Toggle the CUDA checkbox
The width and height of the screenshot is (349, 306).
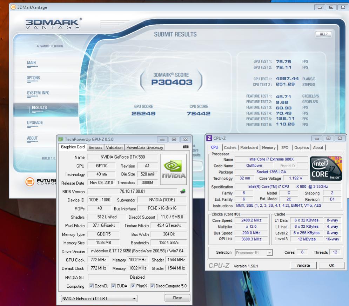click(113, 286)
